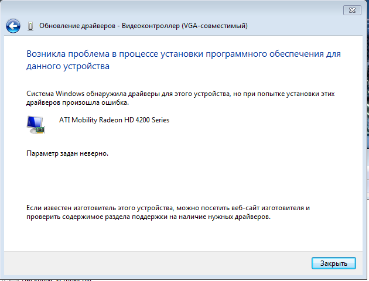Click the ATI Mobility Radeon HD 4200 Series text

pos(114,120)
